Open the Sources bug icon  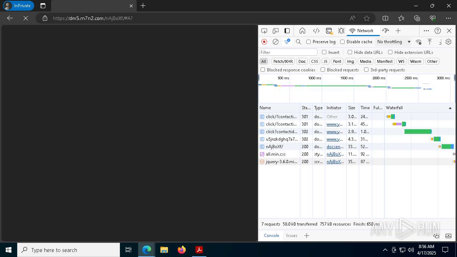[x=341, y=31]
